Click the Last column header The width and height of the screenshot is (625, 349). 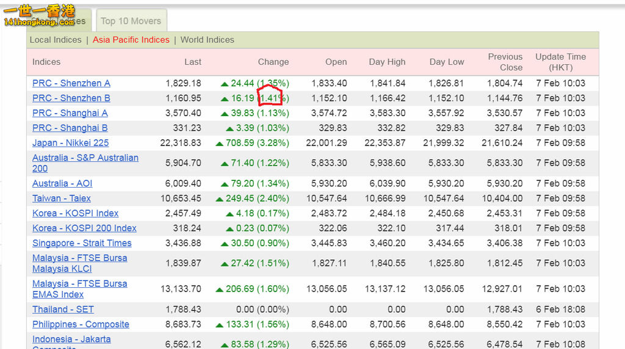coord(193,62)
